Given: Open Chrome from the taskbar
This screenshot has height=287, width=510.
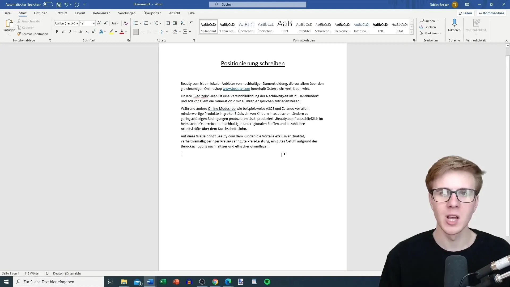Looking at the screenshot, I should [215, 282].
